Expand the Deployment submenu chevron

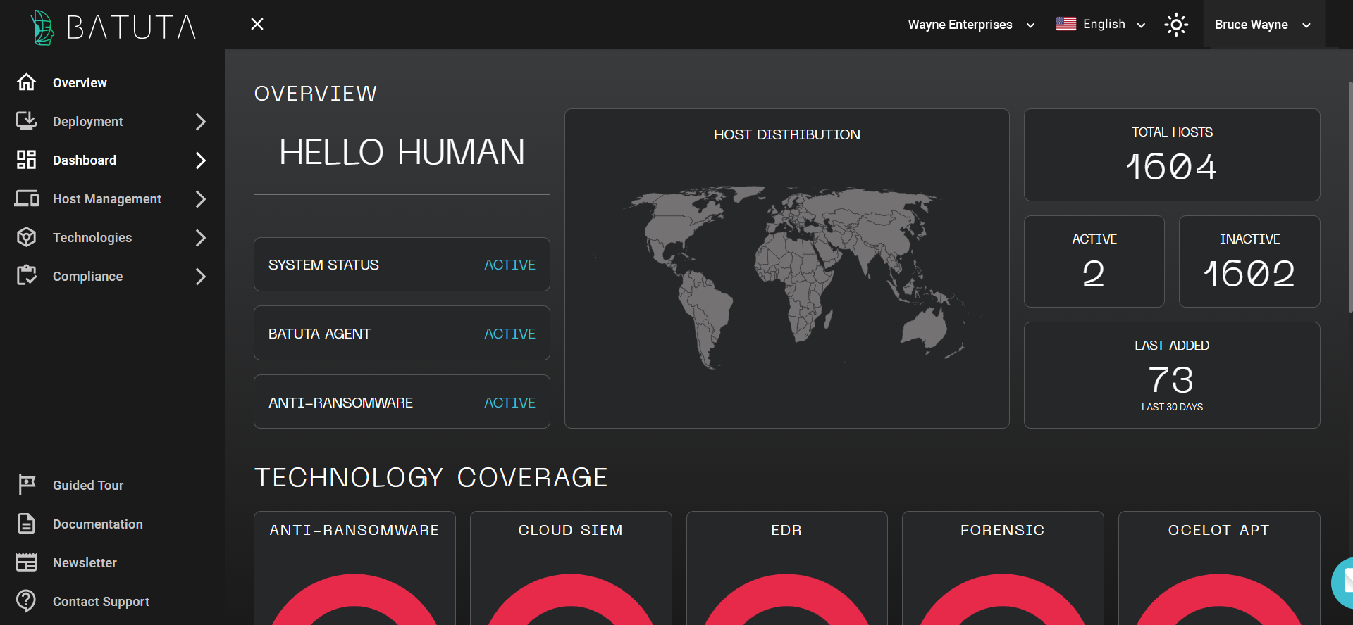[x=201, y=122]
